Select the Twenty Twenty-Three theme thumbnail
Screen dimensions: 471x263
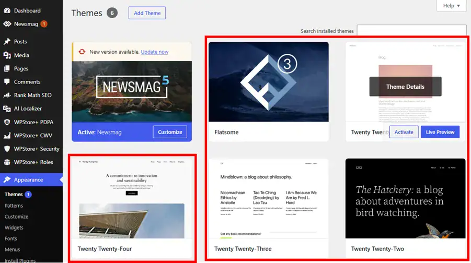pyautogui.click(x=269, y=198)
